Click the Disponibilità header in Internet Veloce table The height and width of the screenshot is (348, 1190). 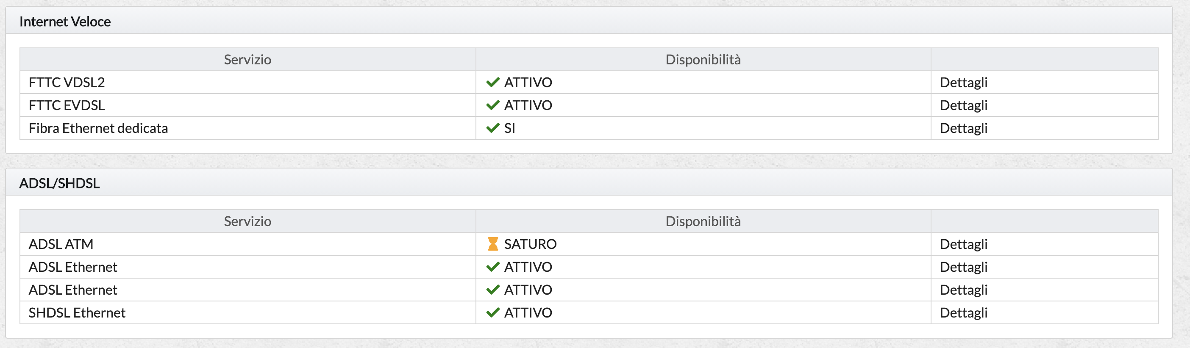(x=703, y=60)
